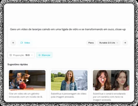138x106 pixels.
Task: Click inside the prompt text about laranjas
Action: point(68,29)
